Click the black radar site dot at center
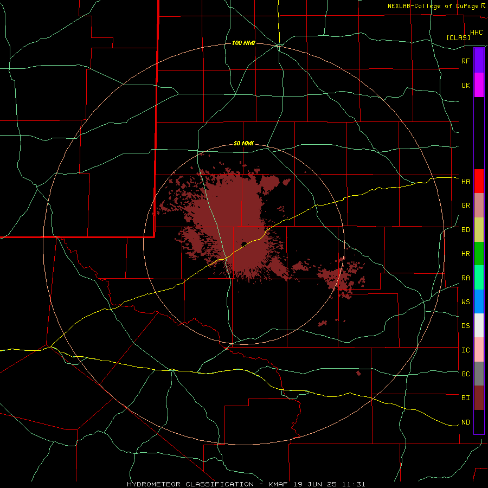This screenshot has height=488, width=488. coord(244,244)
